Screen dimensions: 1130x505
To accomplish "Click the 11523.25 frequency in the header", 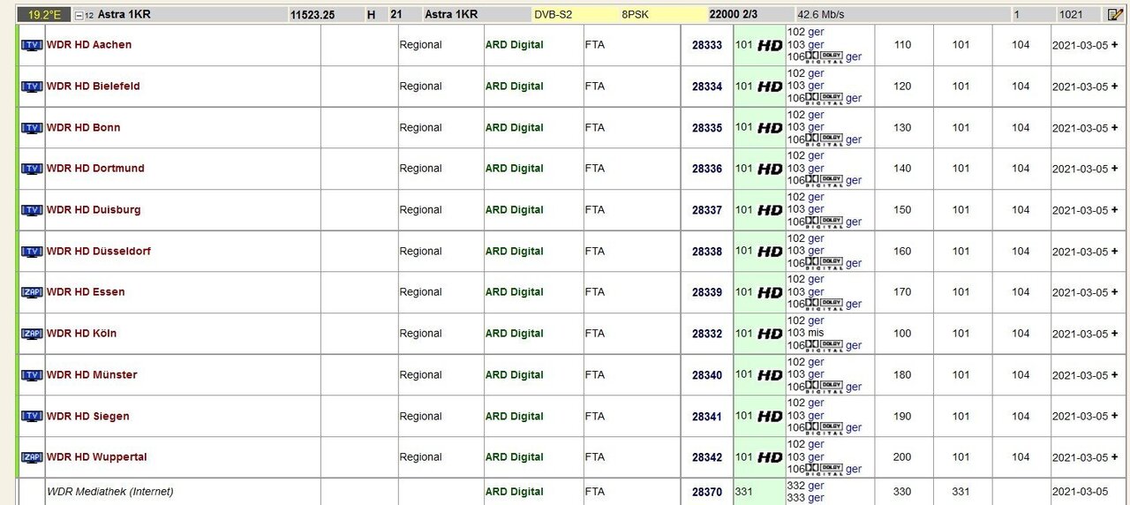I will pyautogui.click(x=312, y=15).
